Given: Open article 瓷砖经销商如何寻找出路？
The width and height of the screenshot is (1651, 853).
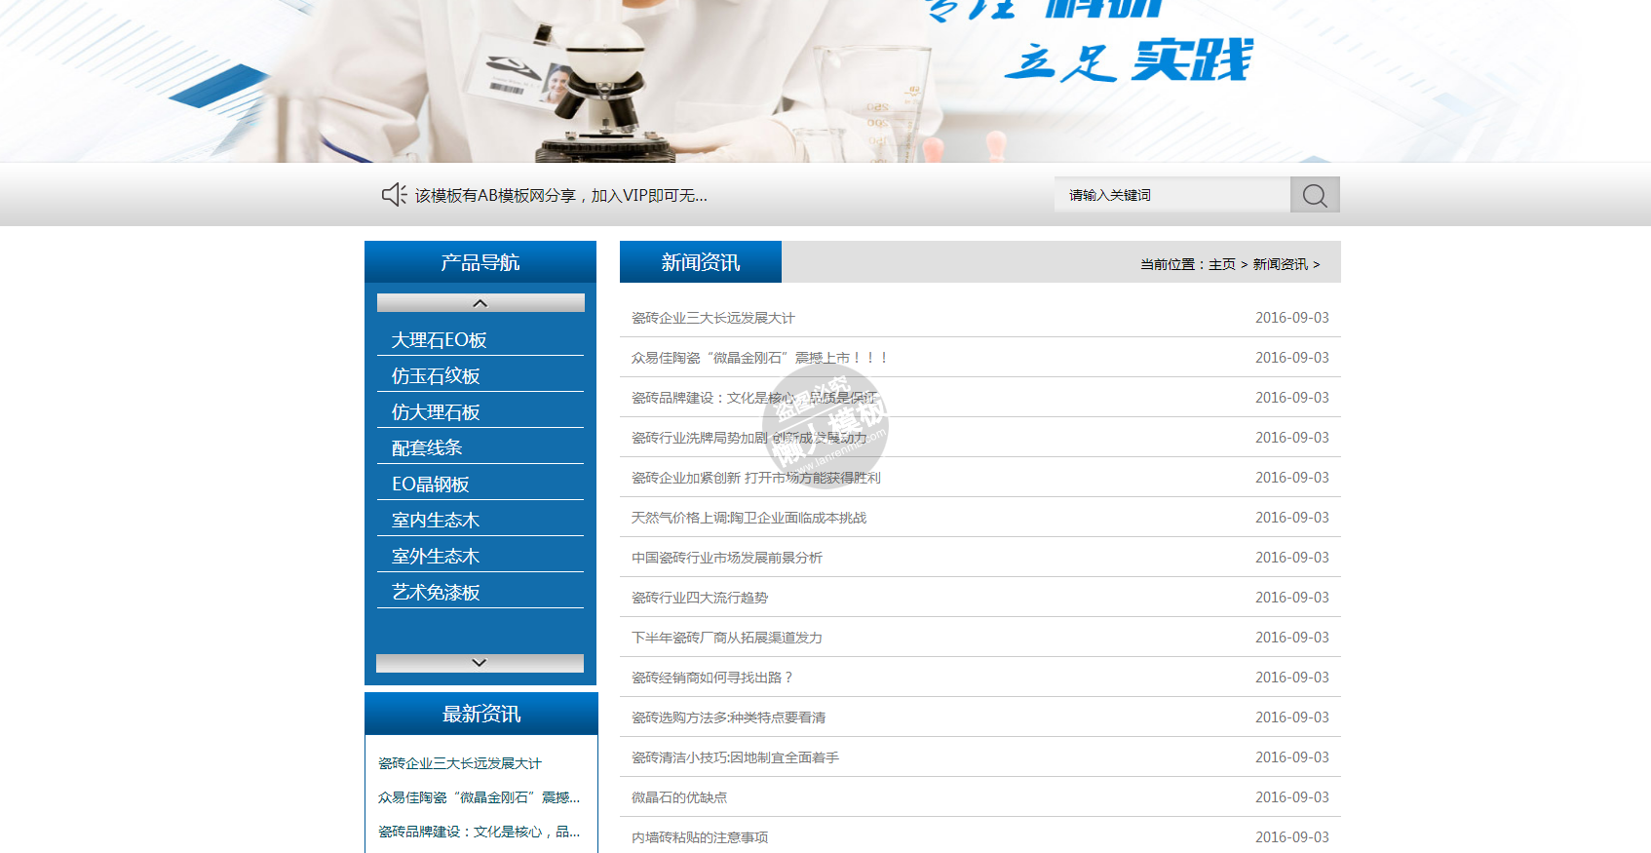Looking at the screenshot, I should pos(712,678).
